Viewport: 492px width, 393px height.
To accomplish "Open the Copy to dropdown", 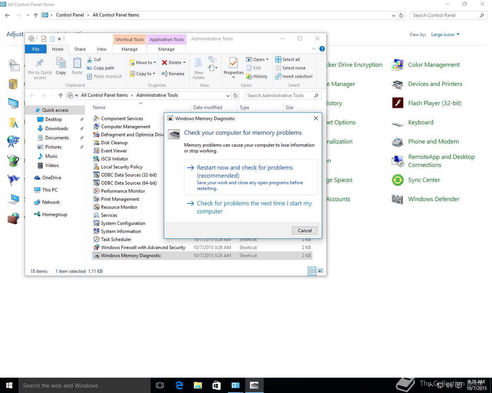I will pyautogui.click(x=142, y=74).
